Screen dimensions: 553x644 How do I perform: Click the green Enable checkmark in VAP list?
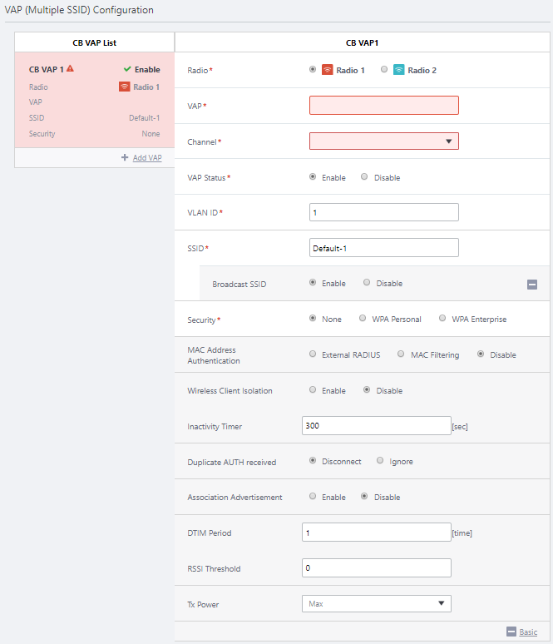127,70
